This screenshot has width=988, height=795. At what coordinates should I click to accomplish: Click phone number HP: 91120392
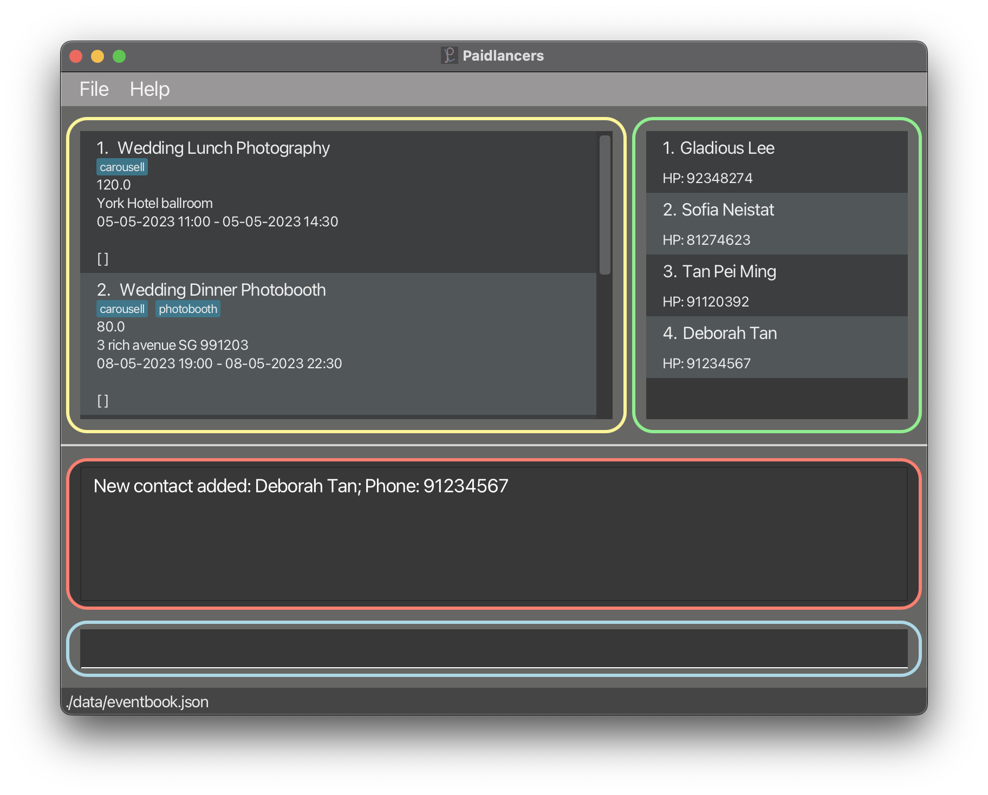[706, 302]
